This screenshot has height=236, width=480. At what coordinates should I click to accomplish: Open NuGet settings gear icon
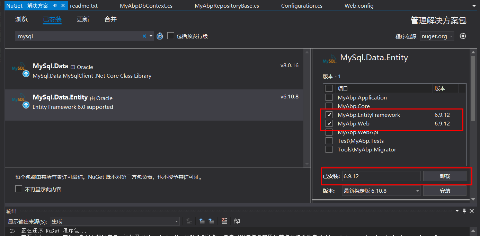coord(463,36)
